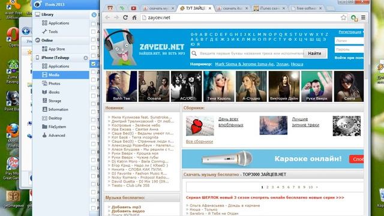Open Desktop in iTools sidebar
The width and height of the screenshot is (384, 216).
pyautogui.click(x=55, y=118)
